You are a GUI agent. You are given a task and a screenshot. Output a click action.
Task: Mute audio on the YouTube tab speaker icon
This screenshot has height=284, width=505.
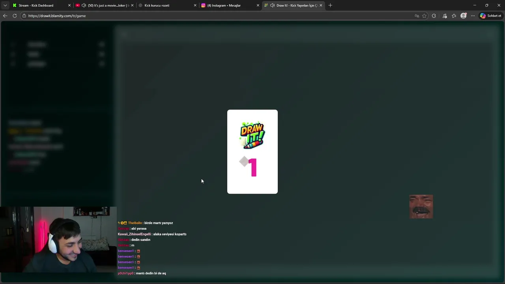pos(84,5)
